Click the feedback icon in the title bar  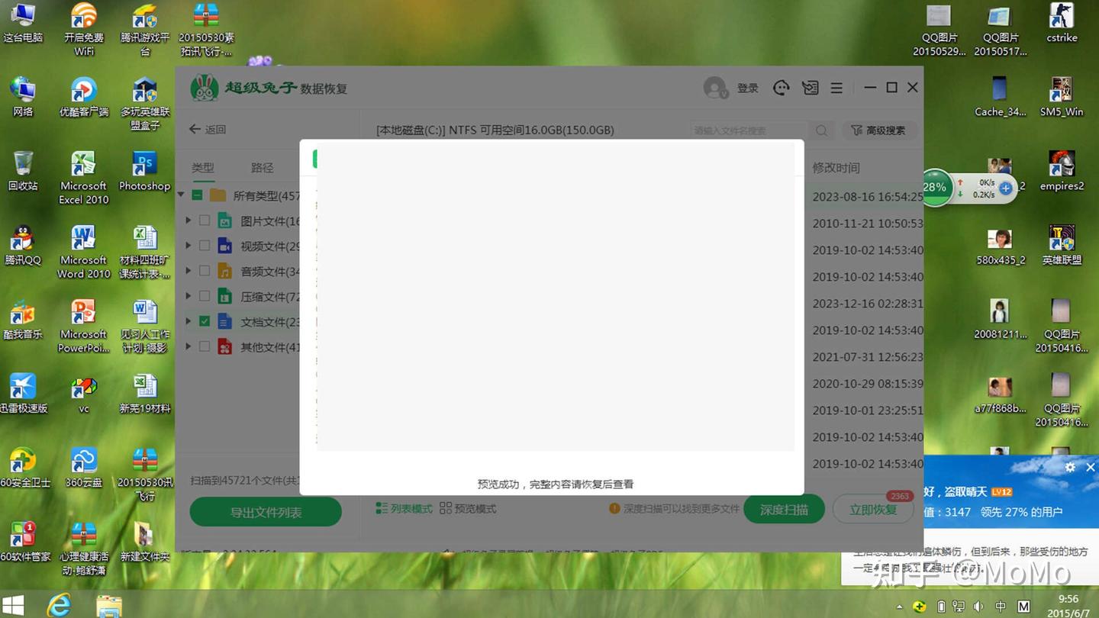[810, 88]
